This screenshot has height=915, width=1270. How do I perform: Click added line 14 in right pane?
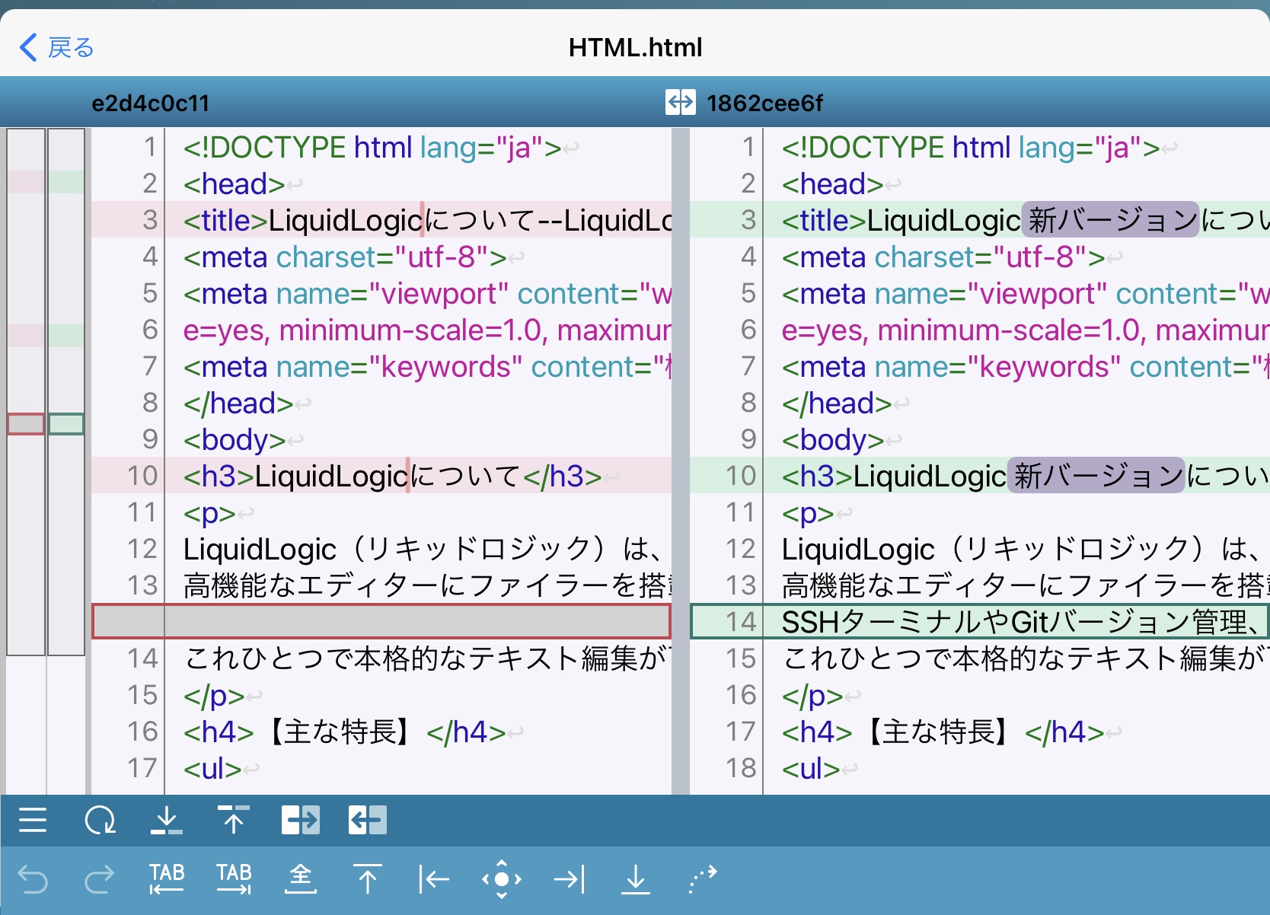[978, 622]
